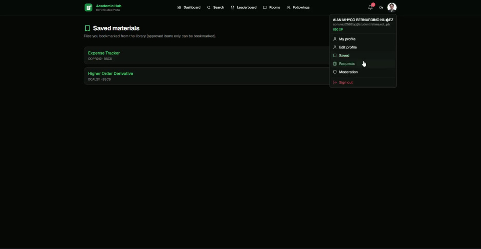Open Moderation from user menu
The image size is (481, 249).
pos(363,72)
